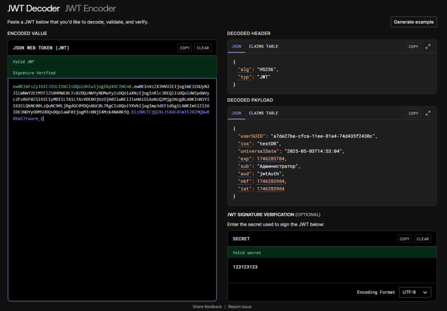
Task: Expand the Decoded Payload panel
Action: (428, 113)
